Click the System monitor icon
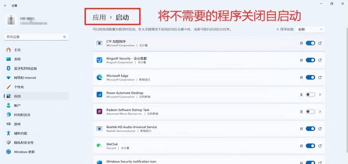Image resolution: width=348 pixels, height=164 pixels. point(8,59)
